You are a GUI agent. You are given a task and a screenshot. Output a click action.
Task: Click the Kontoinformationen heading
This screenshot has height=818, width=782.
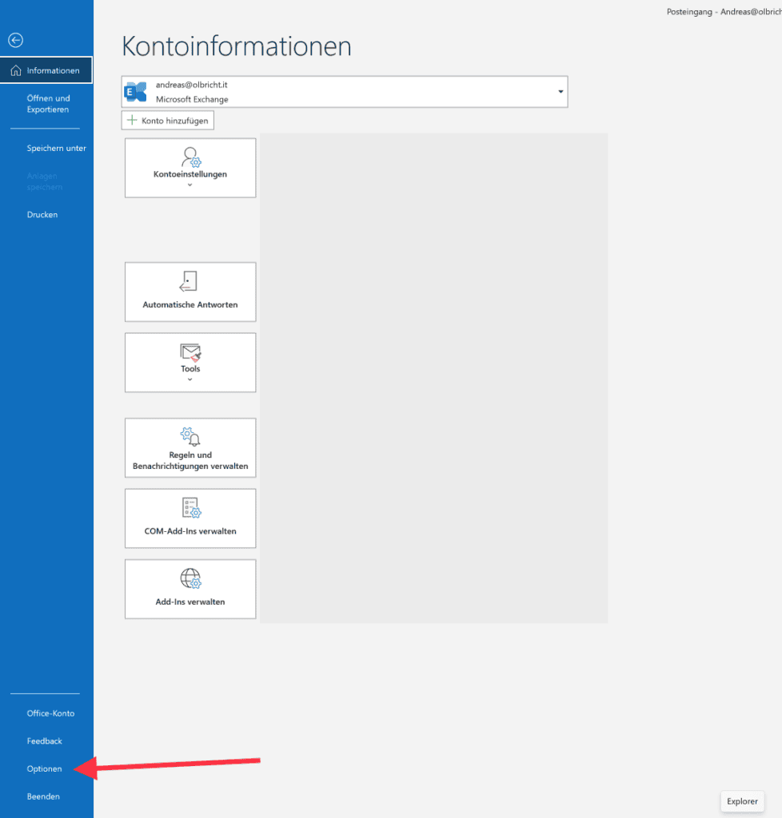pos(237,46)
